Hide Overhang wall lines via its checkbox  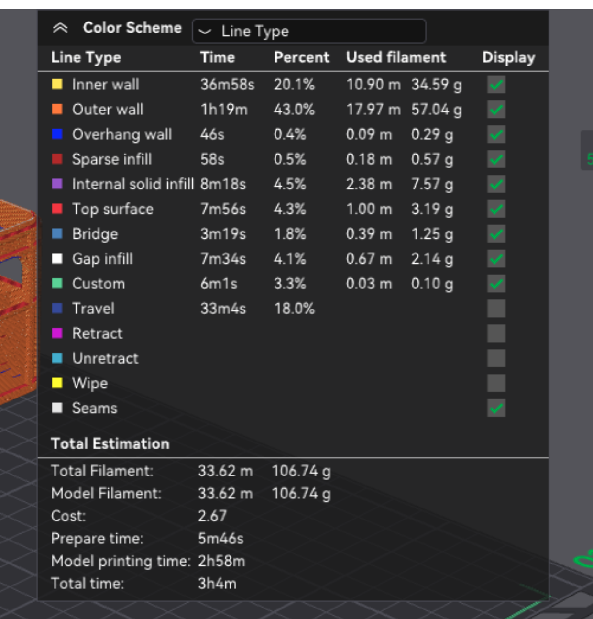click(497, 134)
